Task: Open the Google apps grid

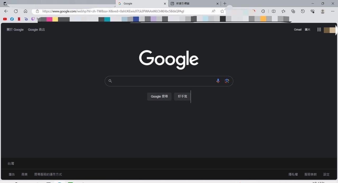Action: [x=319, y=30]
